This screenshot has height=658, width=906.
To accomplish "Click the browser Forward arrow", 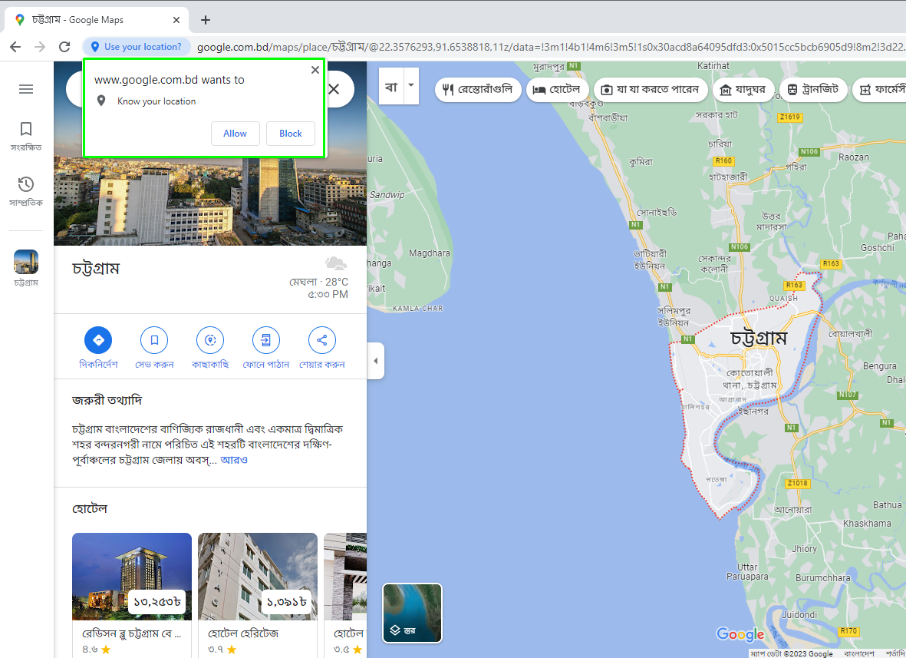I will [x=40, y=47].
